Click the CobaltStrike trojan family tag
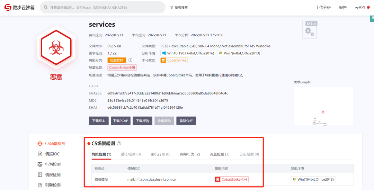 coord(174,60)
